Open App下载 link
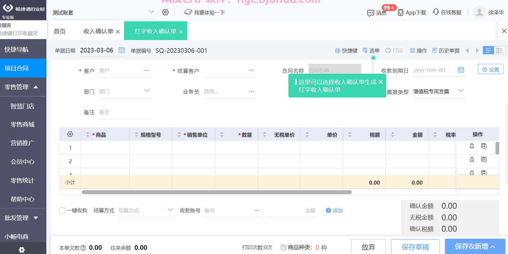The height and width of the screenshot is (254, 508). coord(412,12)
